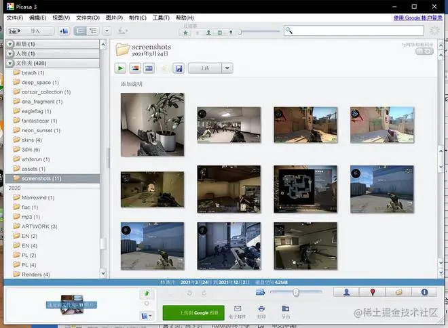Switch to flat folder list view
Viewport: 448px width, 328px height.
[79, 30]
